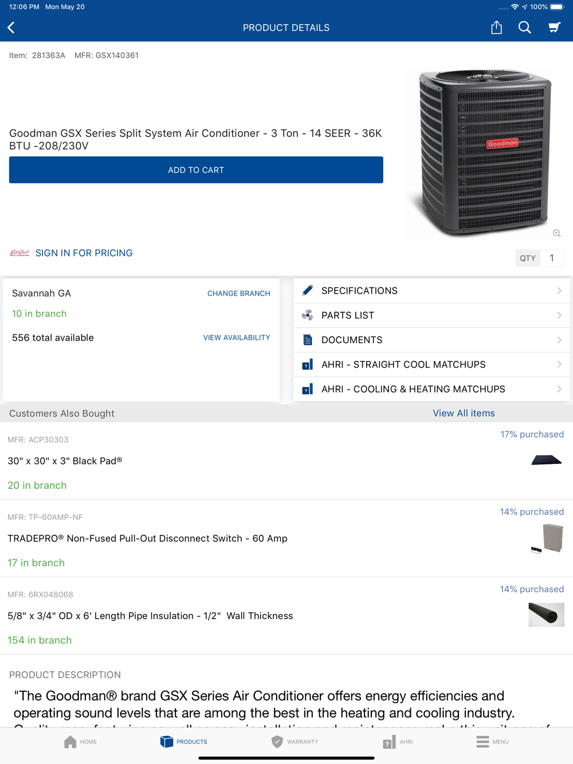The image size is (573, 764).
Task: Open AHRI - STRAIGHT COOL MATCHUPS
Action: [x=431, y=364]
